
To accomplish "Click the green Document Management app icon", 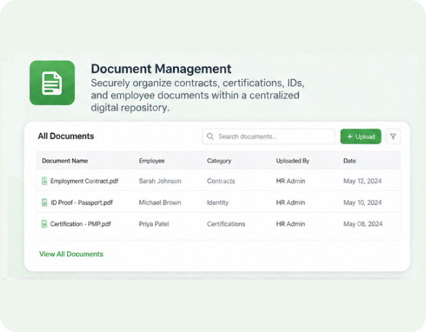I will click(x=52, y=83).
